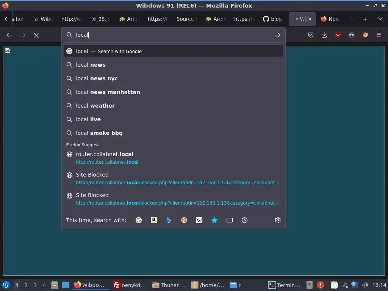Choose 'local news nyc' suggestion
The image size is (388, 291).
[x=174, y=78]
